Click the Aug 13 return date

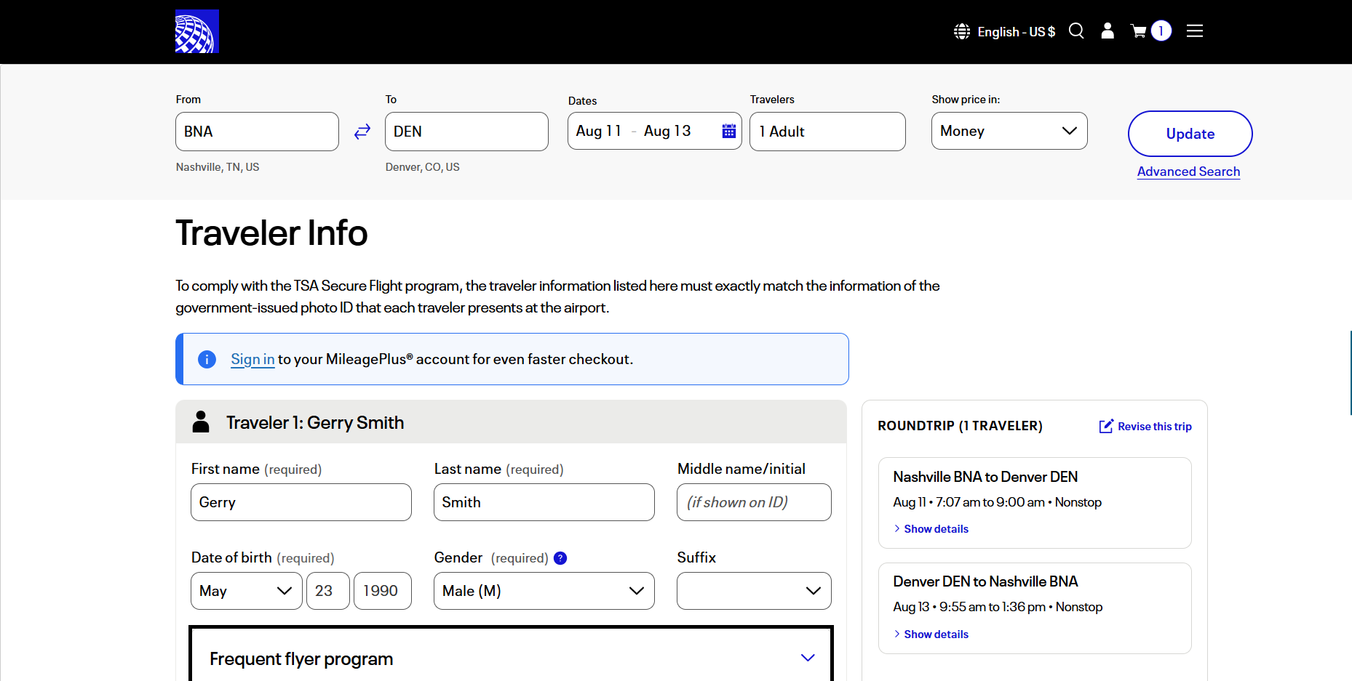tap(667, 131)
